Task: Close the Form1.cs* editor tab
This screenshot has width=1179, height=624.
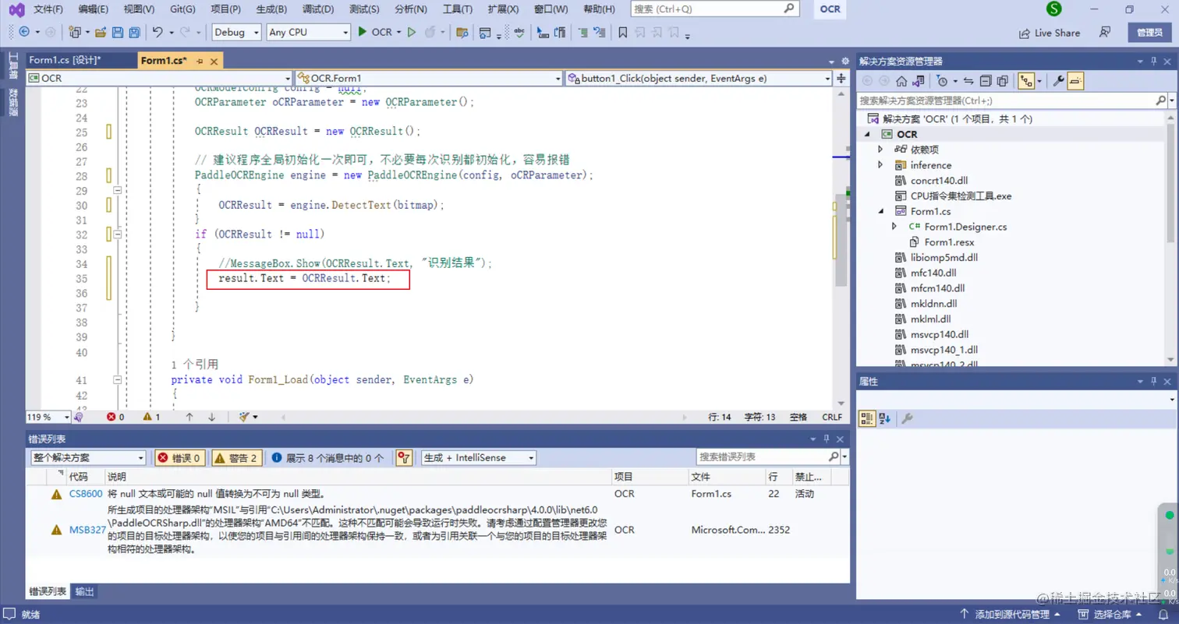Action: click(215, 61)
